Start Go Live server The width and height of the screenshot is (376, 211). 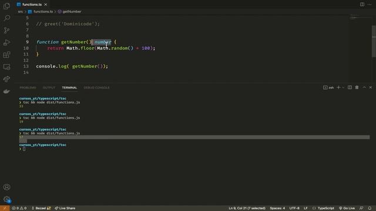[x=347, y=208]
